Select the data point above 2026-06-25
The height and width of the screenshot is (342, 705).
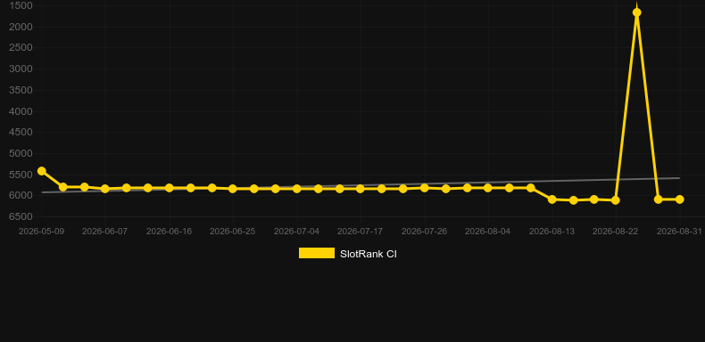click(x=232, y=189)
